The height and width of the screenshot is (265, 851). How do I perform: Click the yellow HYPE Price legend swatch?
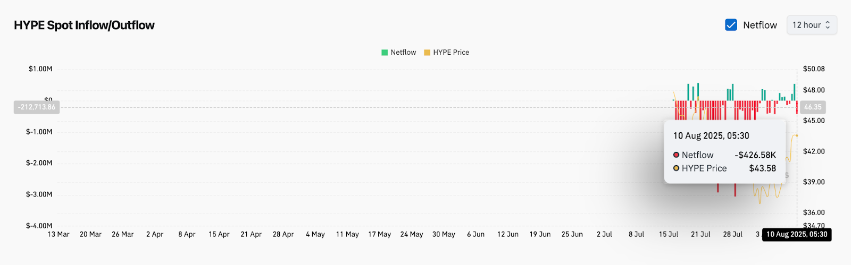tap(427, 53)
